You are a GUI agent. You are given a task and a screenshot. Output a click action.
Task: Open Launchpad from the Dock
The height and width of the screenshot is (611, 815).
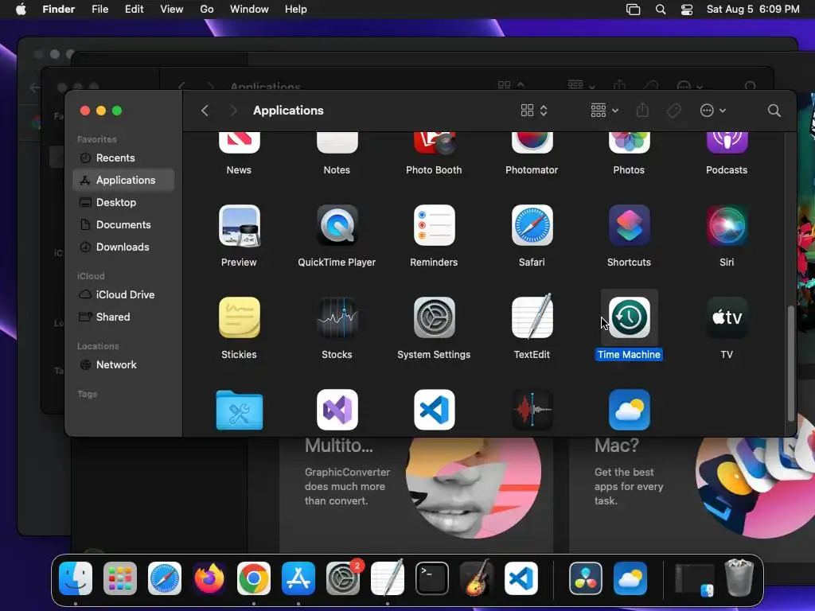[x=120, y=578]
